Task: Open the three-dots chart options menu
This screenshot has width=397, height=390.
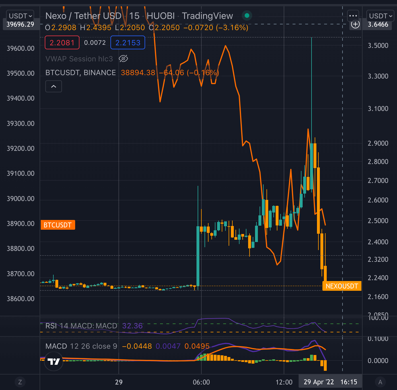Action: [353, 16]
